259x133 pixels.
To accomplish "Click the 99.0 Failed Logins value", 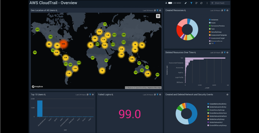I will point(130,114).
